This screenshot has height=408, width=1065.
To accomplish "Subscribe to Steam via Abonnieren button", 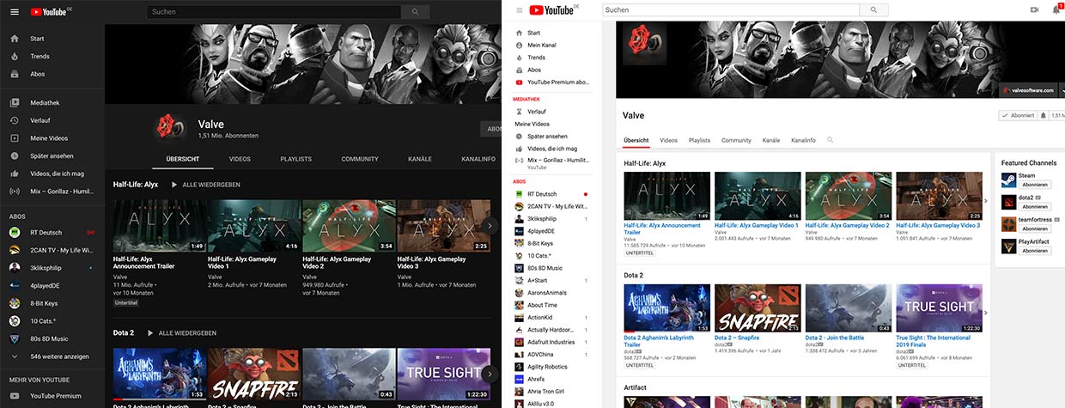I will point(1035,185).
